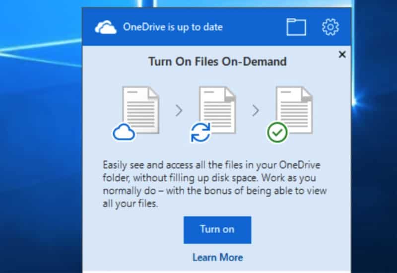Viewport: 397px width, 273px height.
Task: Dismiss the Files On-Demand prompt
Action: click(x=342, y=54)
